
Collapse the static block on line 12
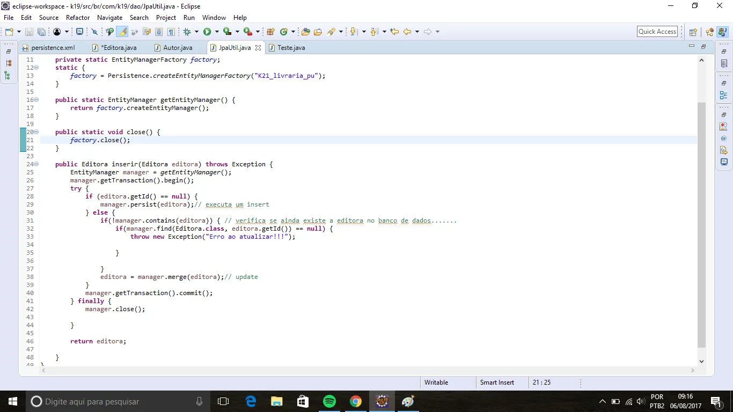click(x=36, y=68)
